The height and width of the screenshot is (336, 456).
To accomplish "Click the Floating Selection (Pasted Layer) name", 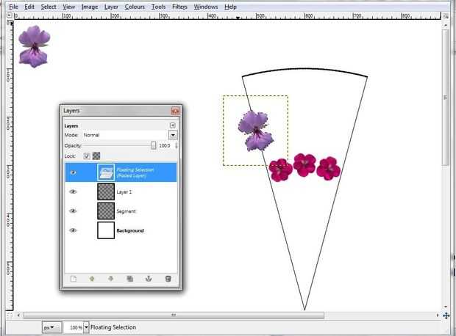I will tap(135, 172).
